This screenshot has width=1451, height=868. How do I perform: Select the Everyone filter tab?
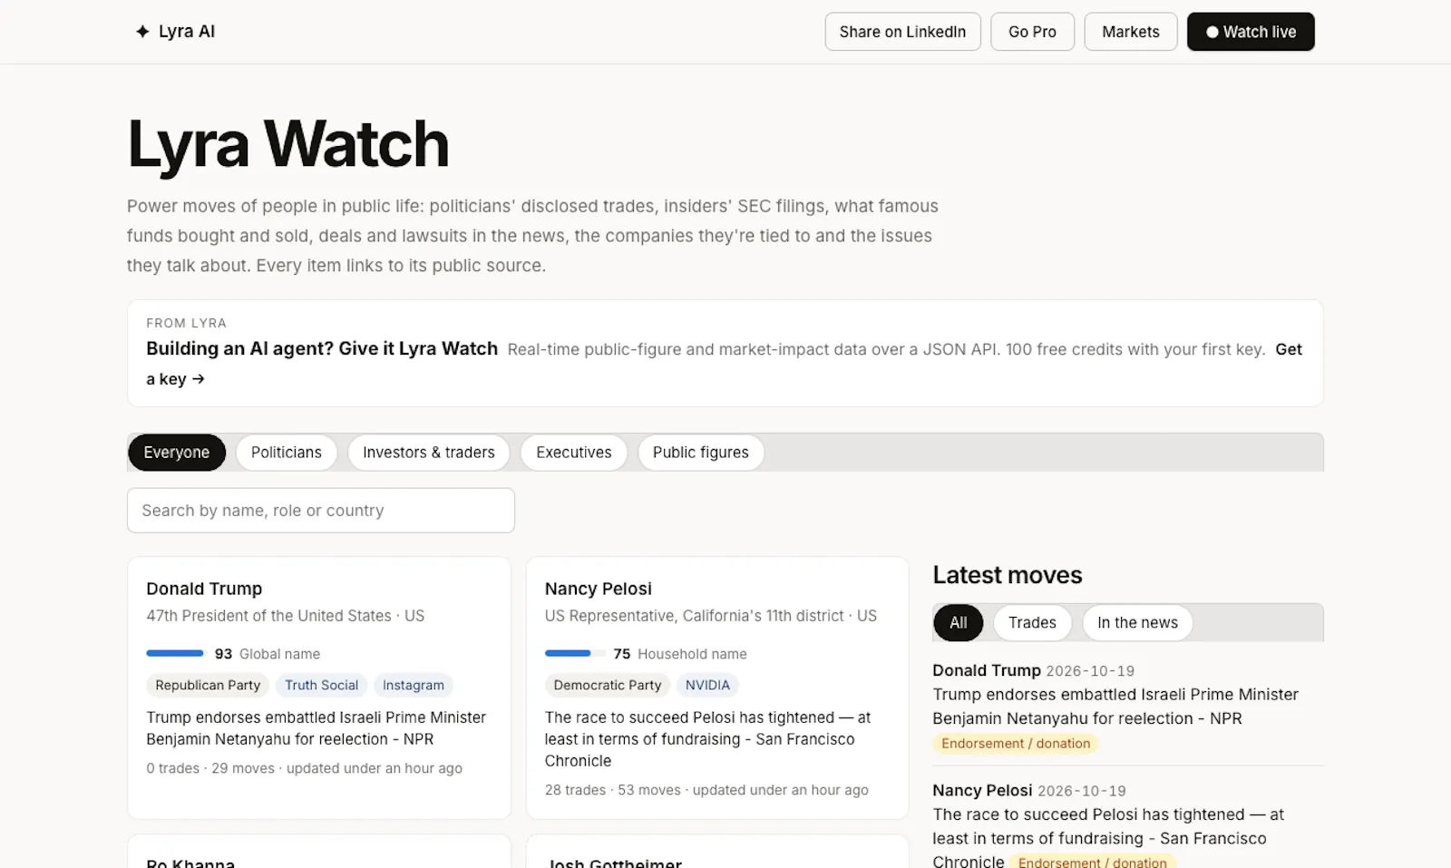[177, 453]
